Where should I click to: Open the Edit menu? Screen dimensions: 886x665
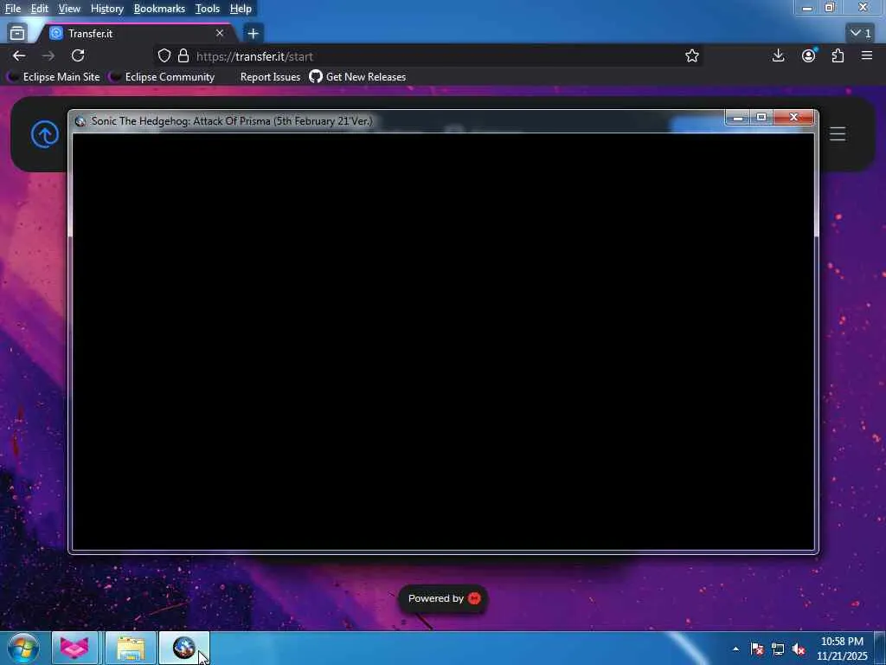[39, 9]
